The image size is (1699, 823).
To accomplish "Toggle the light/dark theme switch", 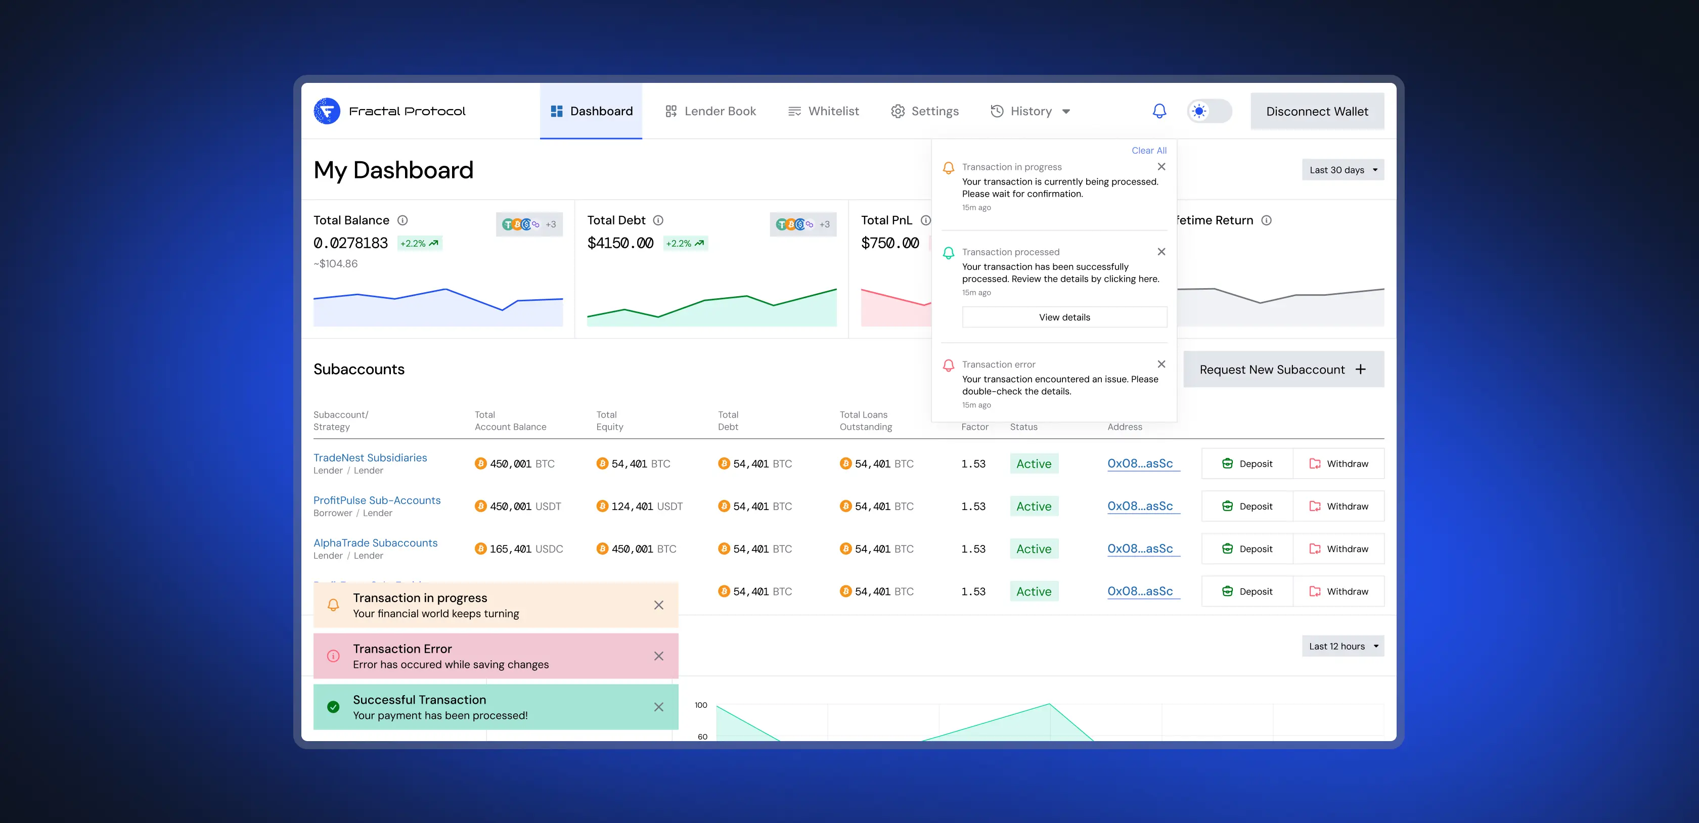I will click(1209, 111).
